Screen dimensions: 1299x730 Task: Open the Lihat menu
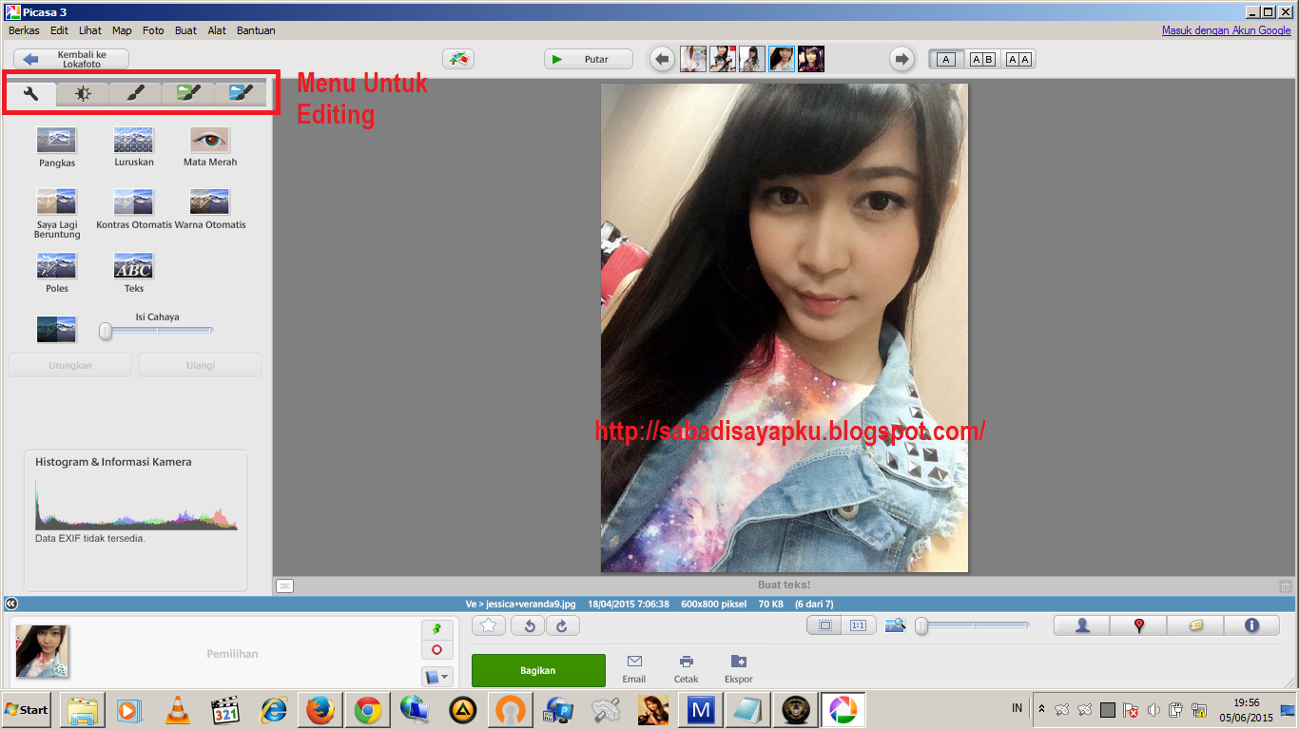point(90,30)
